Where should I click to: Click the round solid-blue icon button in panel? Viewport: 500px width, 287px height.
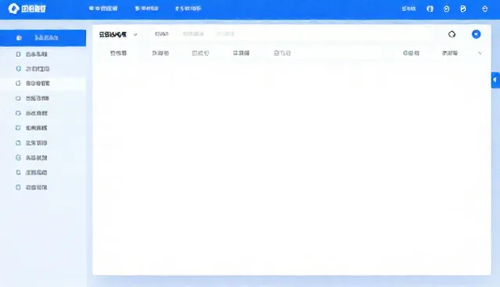coord(476,34)
